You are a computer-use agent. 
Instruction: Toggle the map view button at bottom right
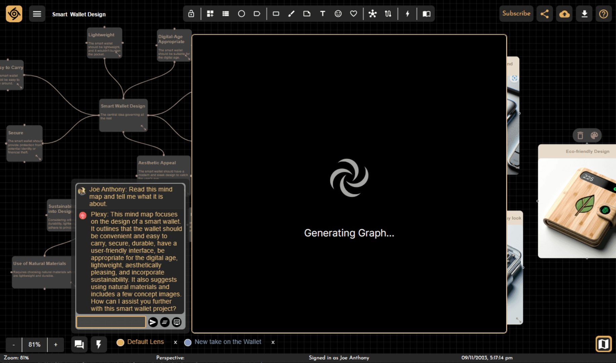[x=603, y=344]
